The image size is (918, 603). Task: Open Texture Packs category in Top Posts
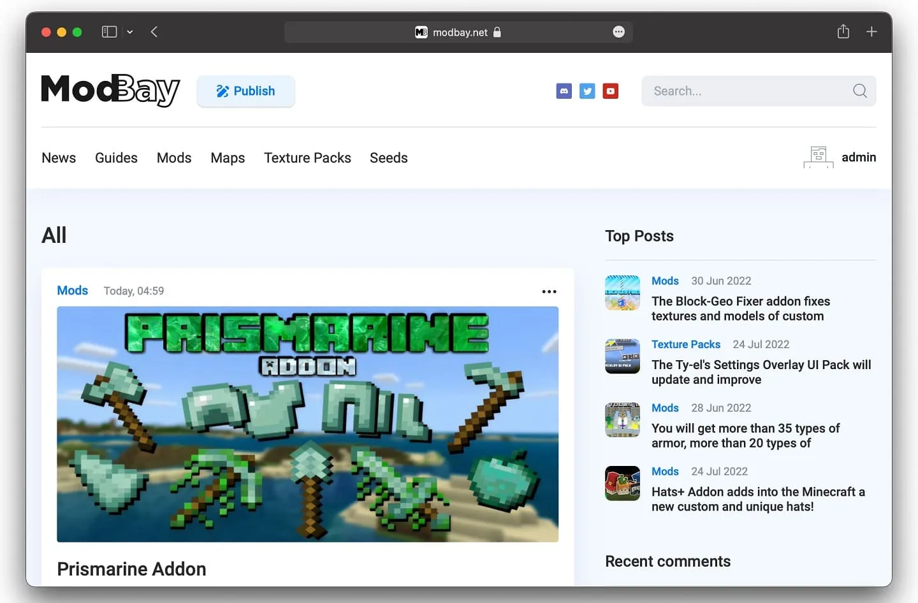[x=686, y=344]
